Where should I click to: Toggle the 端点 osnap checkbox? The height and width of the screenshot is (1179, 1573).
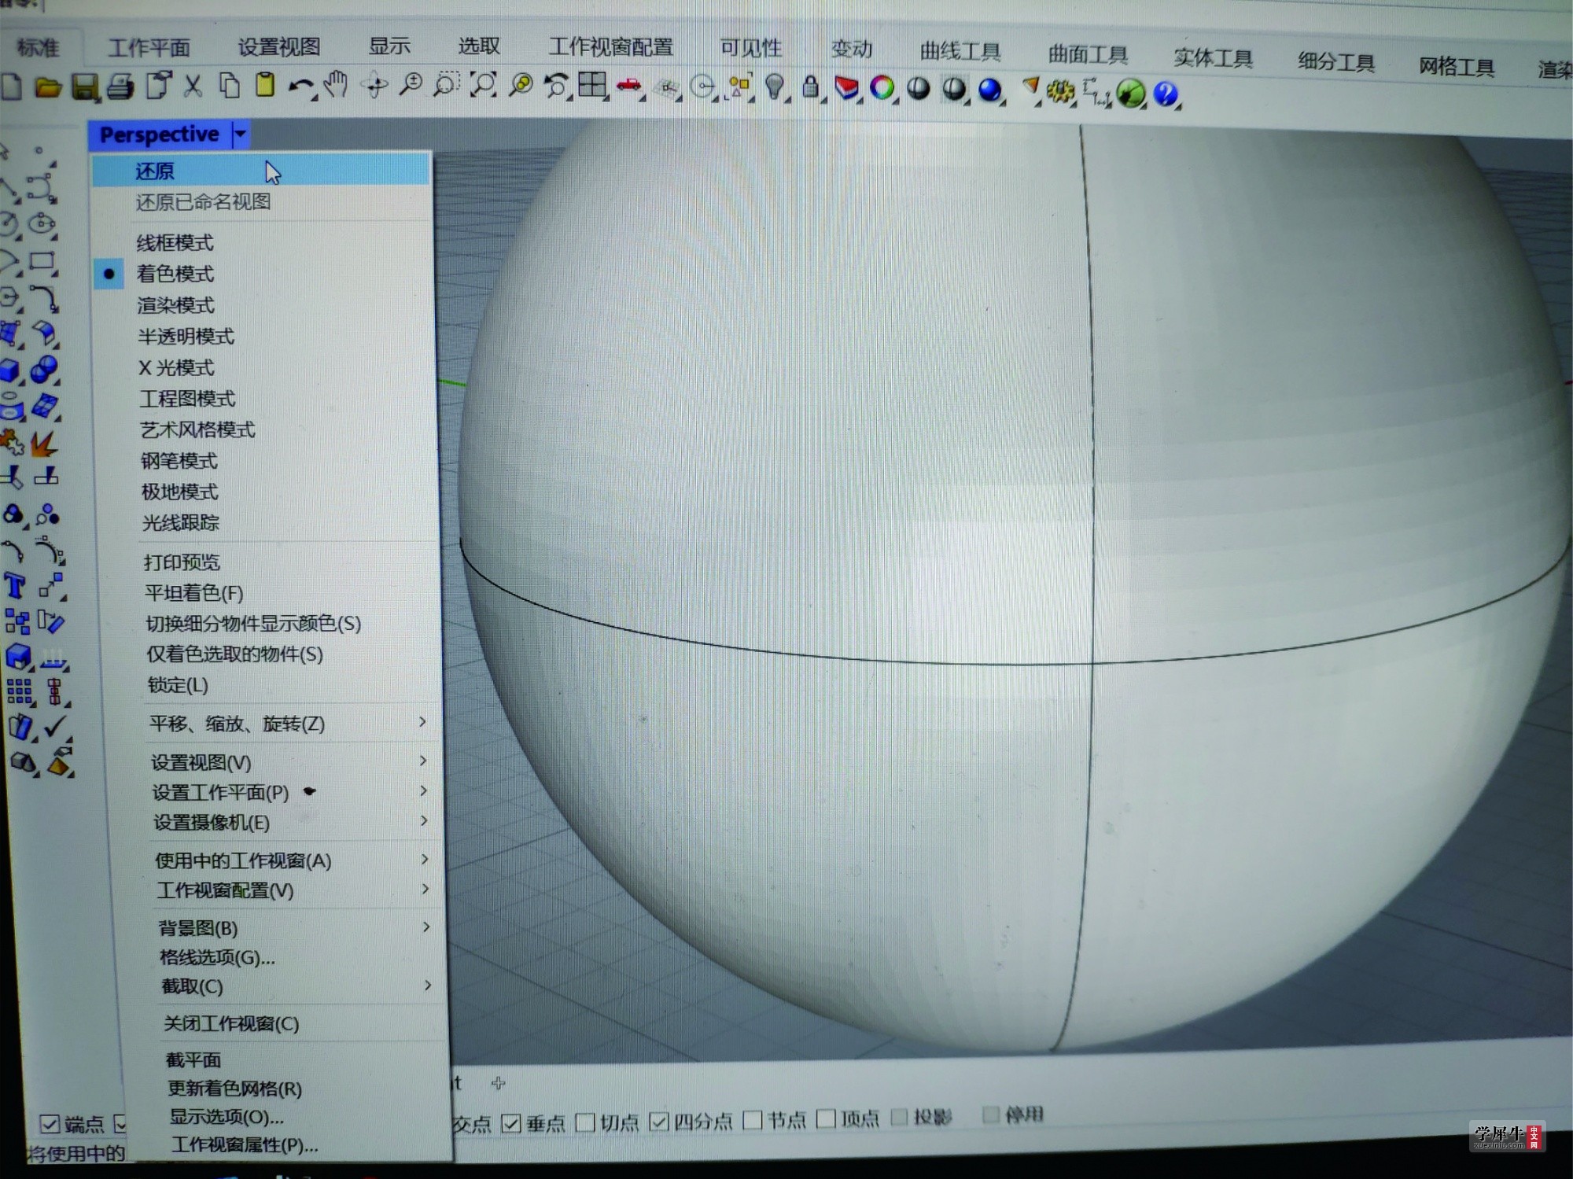(49, 1125)
